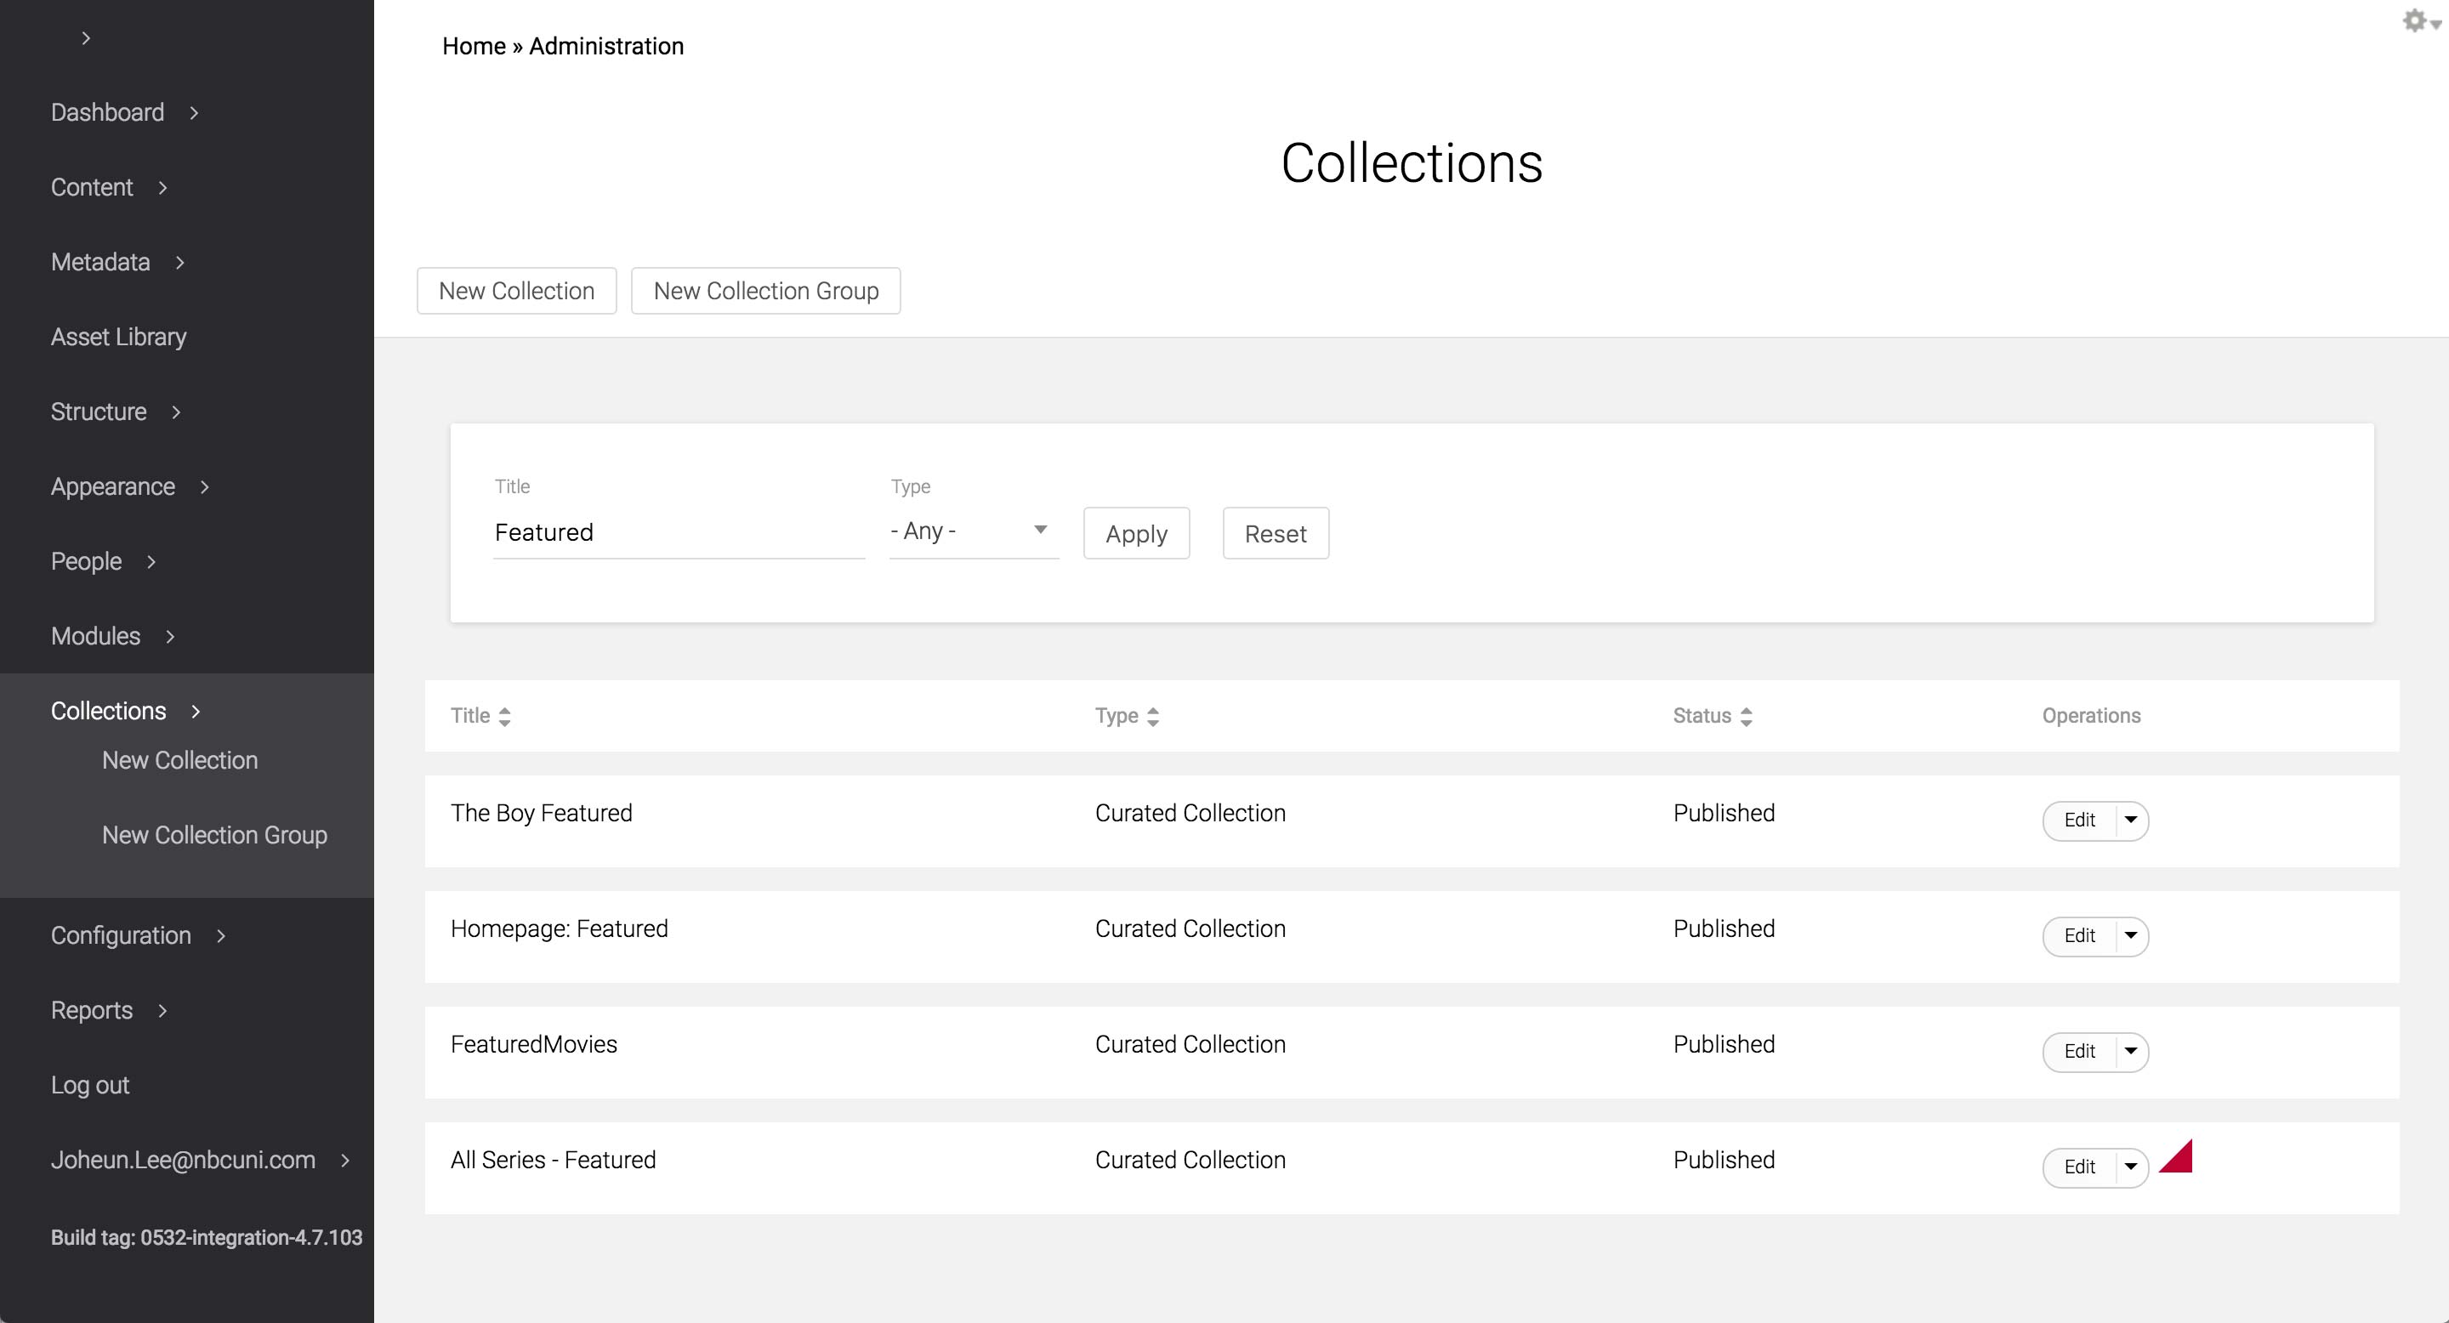The height and width of the screenshot is (1323, 2449).
Task: Click the Reset filter button
Action: 1275,534
